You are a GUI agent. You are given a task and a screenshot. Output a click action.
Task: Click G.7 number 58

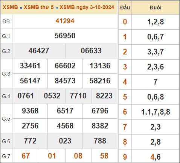[x=104, y=156]
